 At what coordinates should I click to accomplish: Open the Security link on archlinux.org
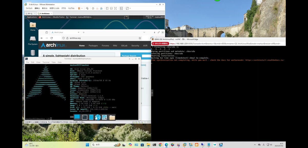[x=135, y=46]
